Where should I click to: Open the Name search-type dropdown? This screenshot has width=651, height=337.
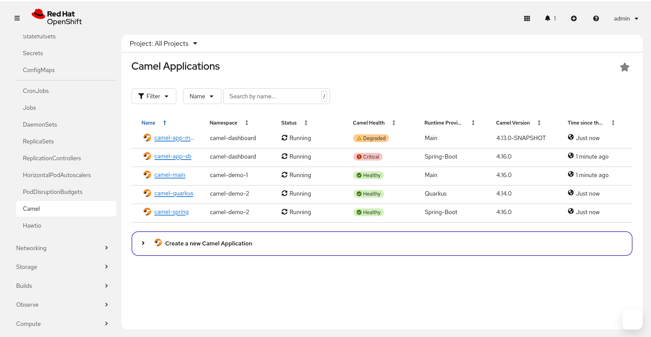click(202, 96)
